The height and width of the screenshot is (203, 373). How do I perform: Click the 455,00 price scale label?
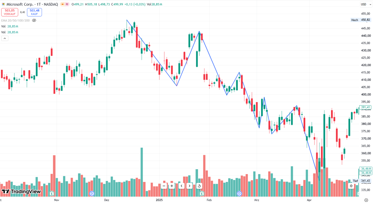(365, 14)
